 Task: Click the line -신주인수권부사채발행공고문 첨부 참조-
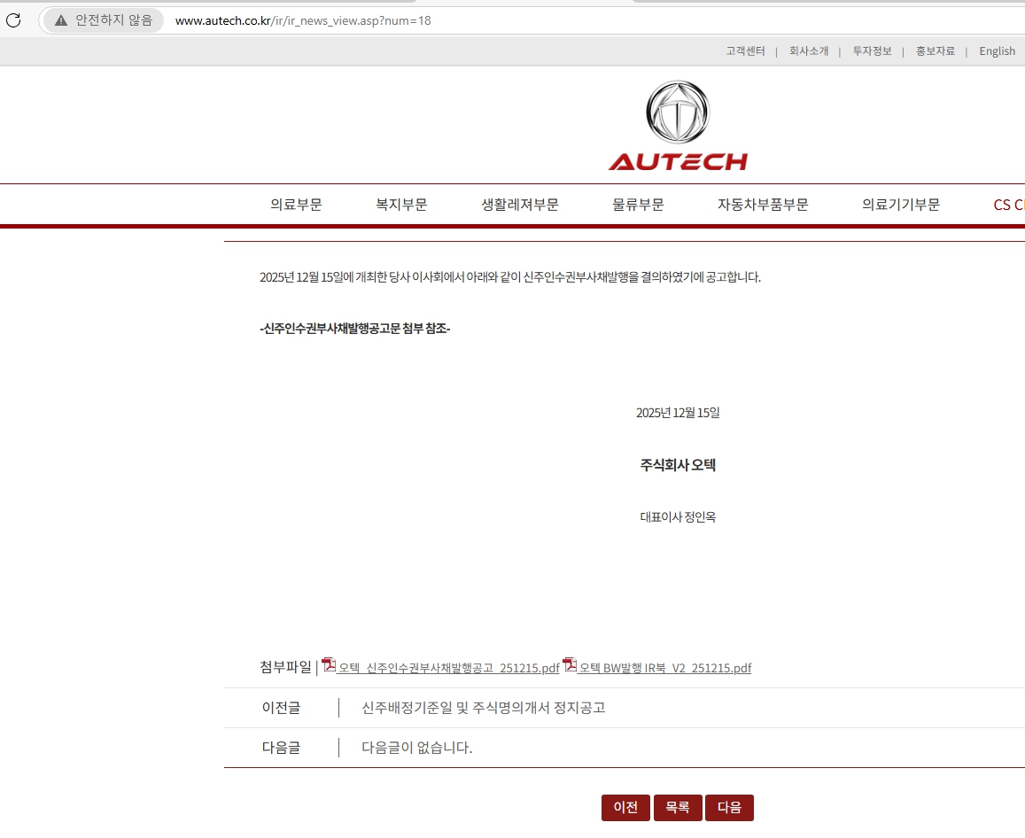(355, 328)
